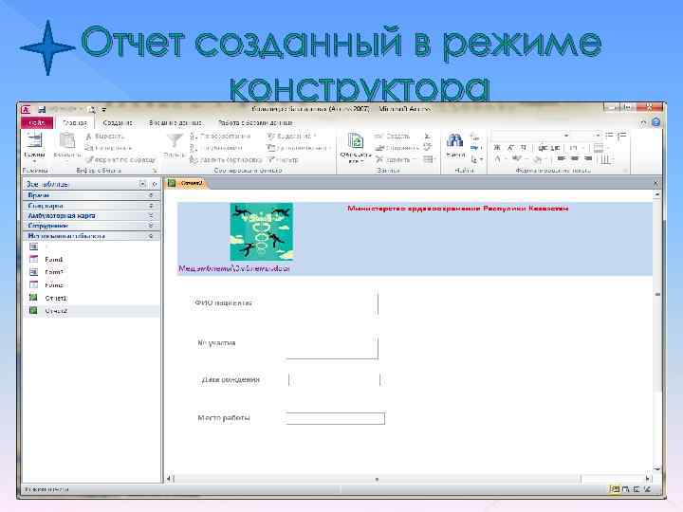
Task: Collapse navigation pane with double-chevron button
Action: (155, 184)
